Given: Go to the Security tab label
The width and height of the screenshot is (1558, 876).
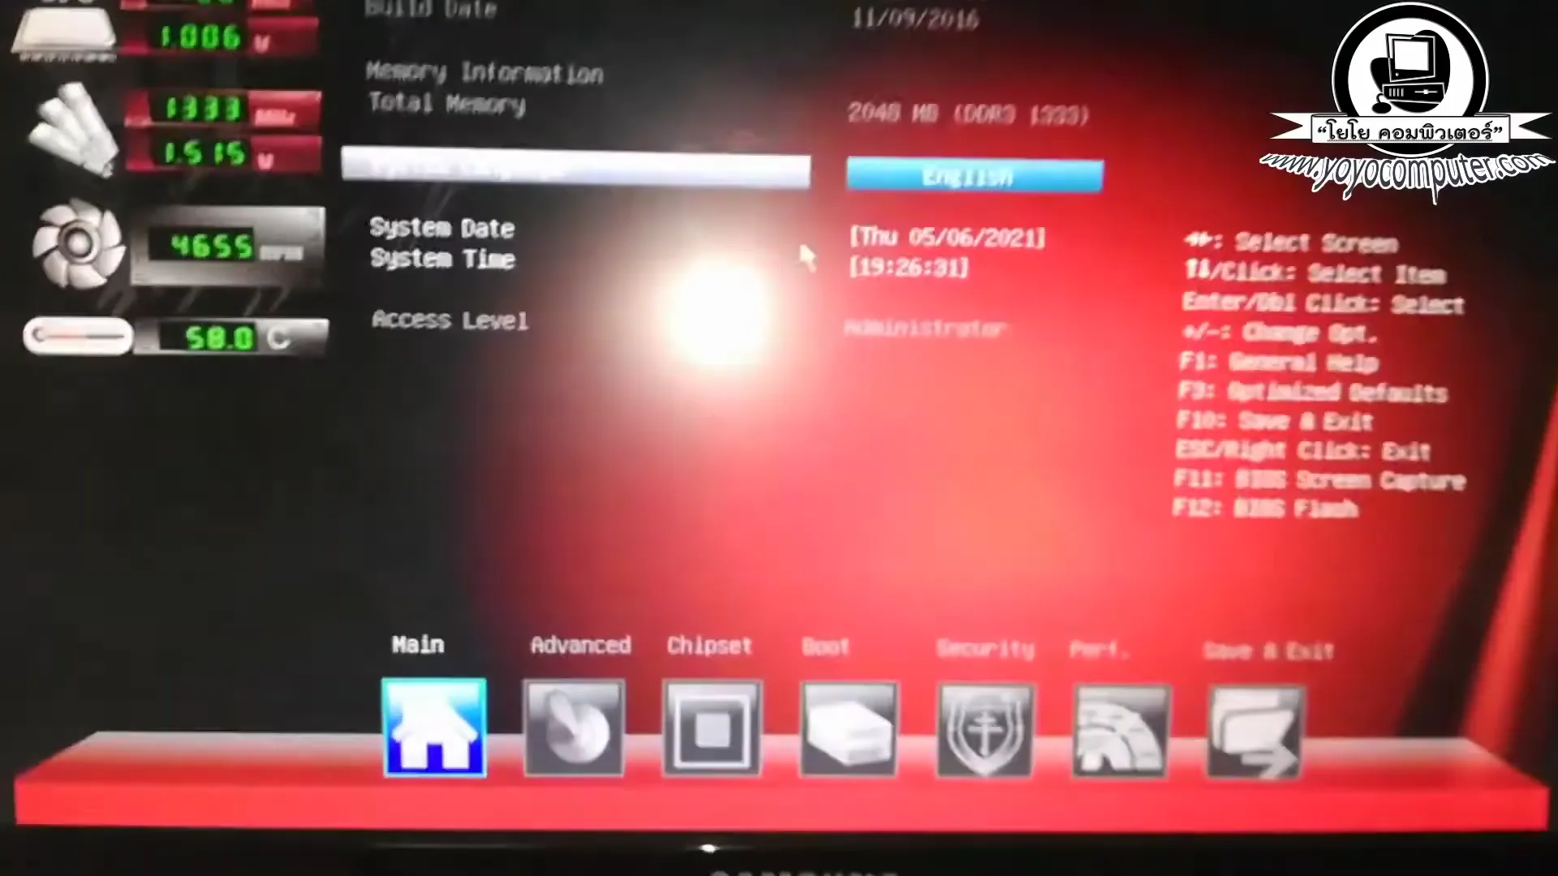Looking at the screenshot, I should [985, 648].
